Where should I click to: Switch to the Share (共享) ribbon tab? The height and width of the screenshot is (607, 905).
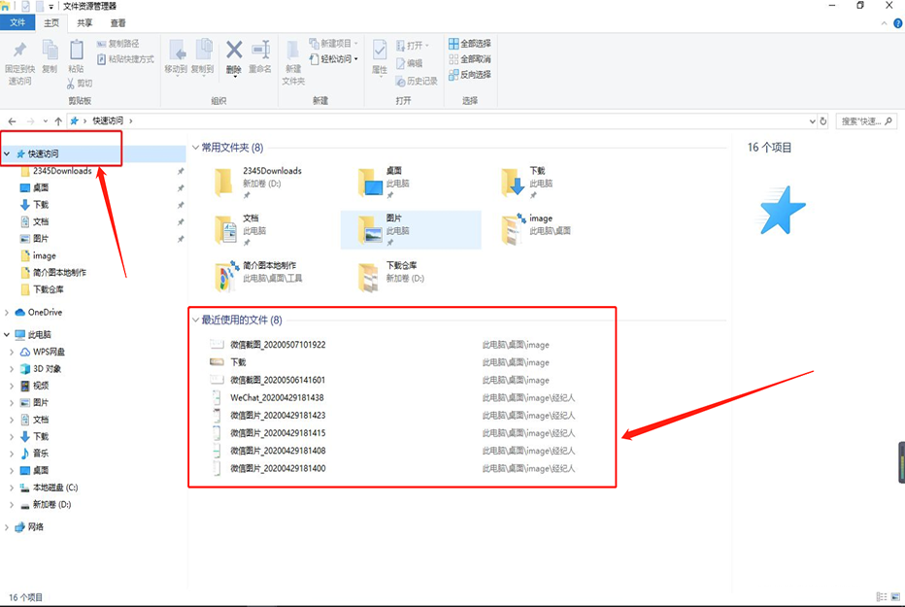(x=84, y=23)
